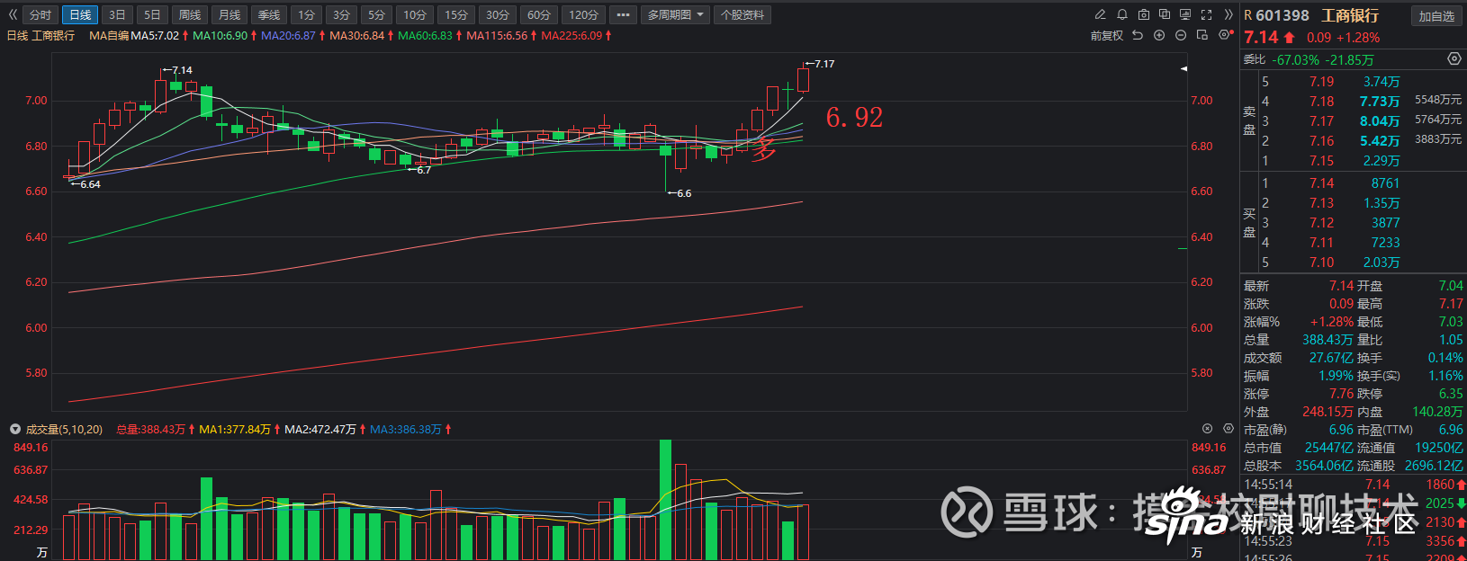Click the small arrow at chart top-right
Image resolution: width=1467 pixels, height=561 pixels.
pyautogui.click(x=1183, y=68)
